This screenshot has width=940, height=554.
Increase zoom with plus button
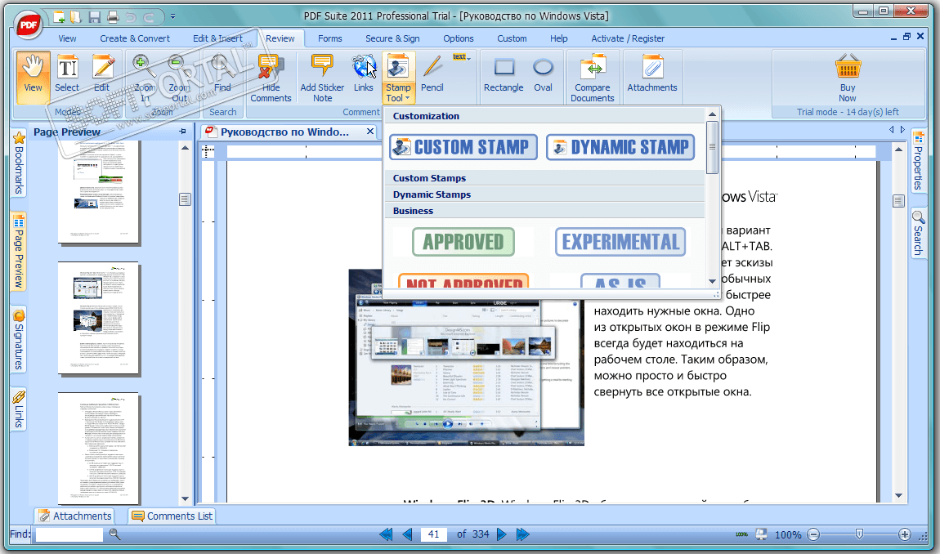click(905, 534)
